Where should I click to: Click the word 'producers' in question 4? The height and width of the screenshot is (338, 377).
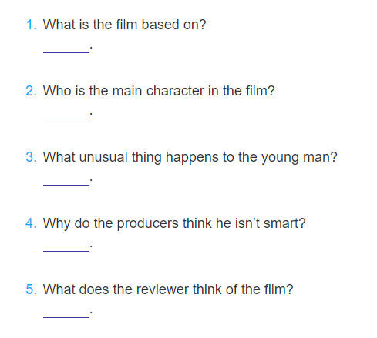click(x=147, y=224)
